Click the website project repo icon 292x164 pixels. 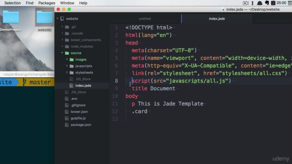click(x=62, y=19)
